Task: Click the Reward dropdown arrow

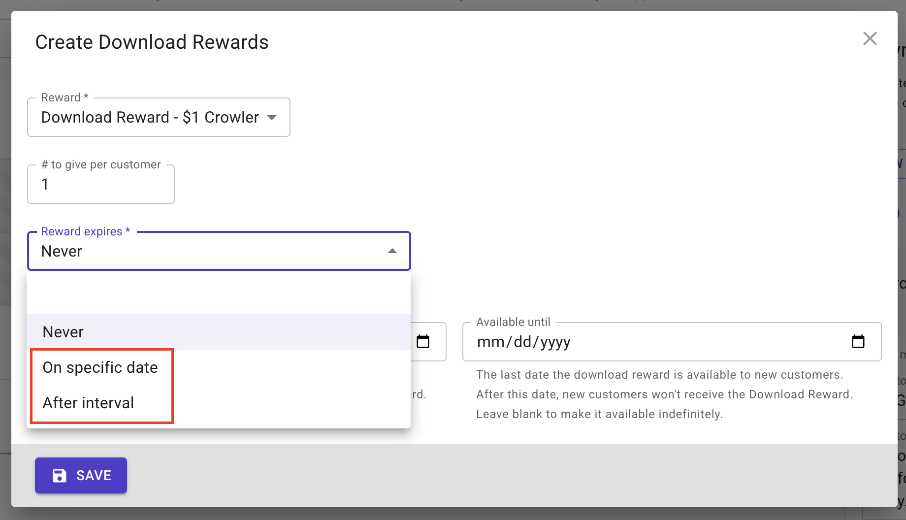Action: coord(272,117)
